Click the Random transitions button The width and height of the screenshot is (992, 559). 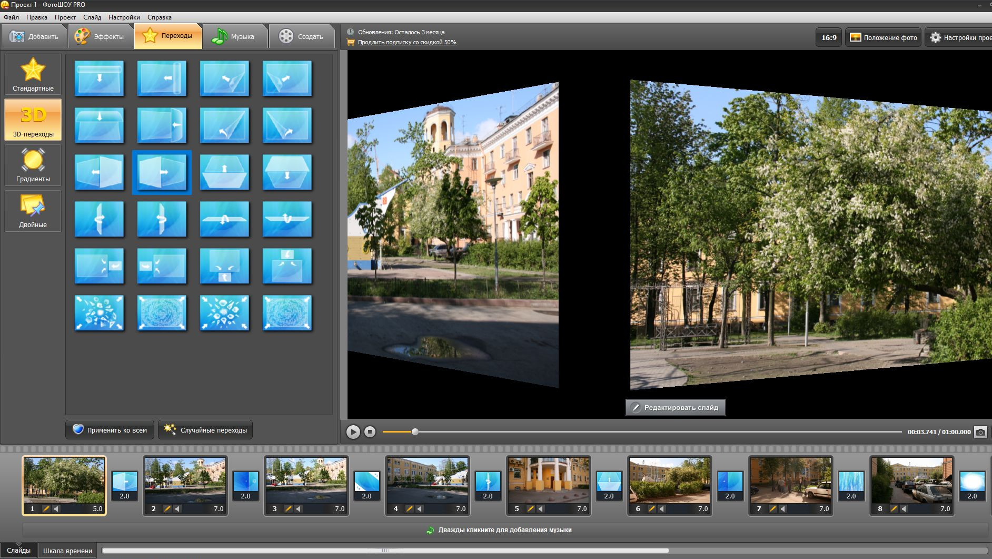(x=205, y=430)
